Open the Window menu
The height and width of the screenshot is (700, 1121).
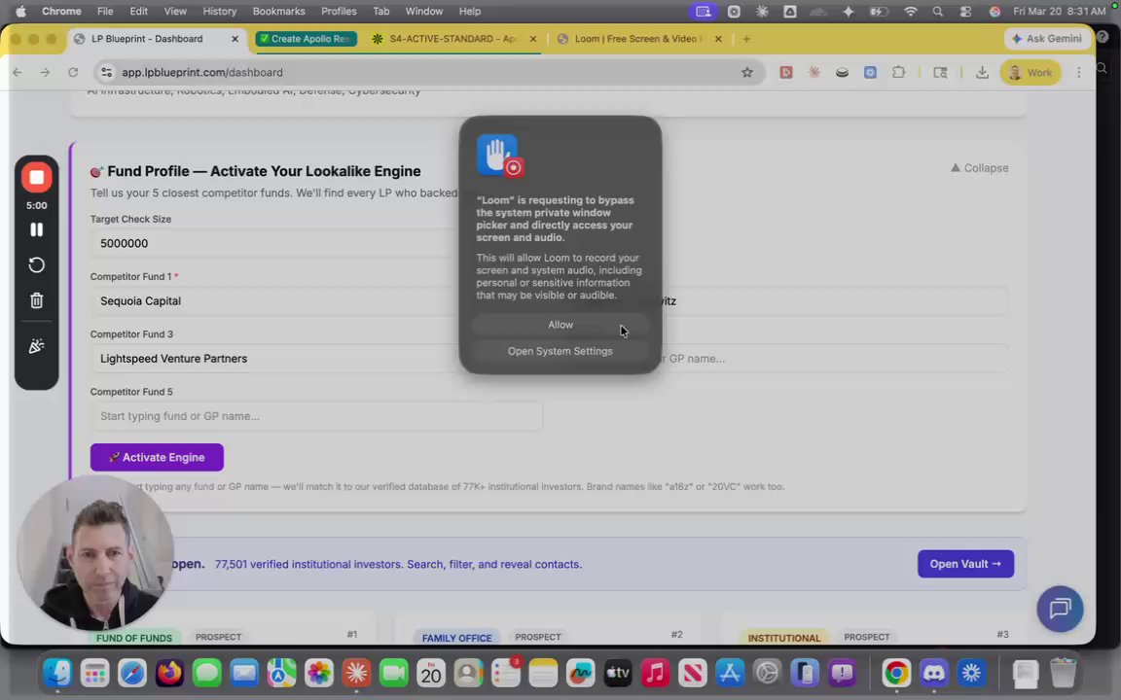tap(424, 11)
